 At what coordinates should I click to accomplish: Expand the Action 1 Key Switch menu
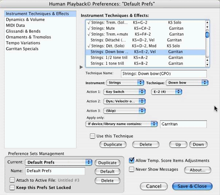(124, 92)
